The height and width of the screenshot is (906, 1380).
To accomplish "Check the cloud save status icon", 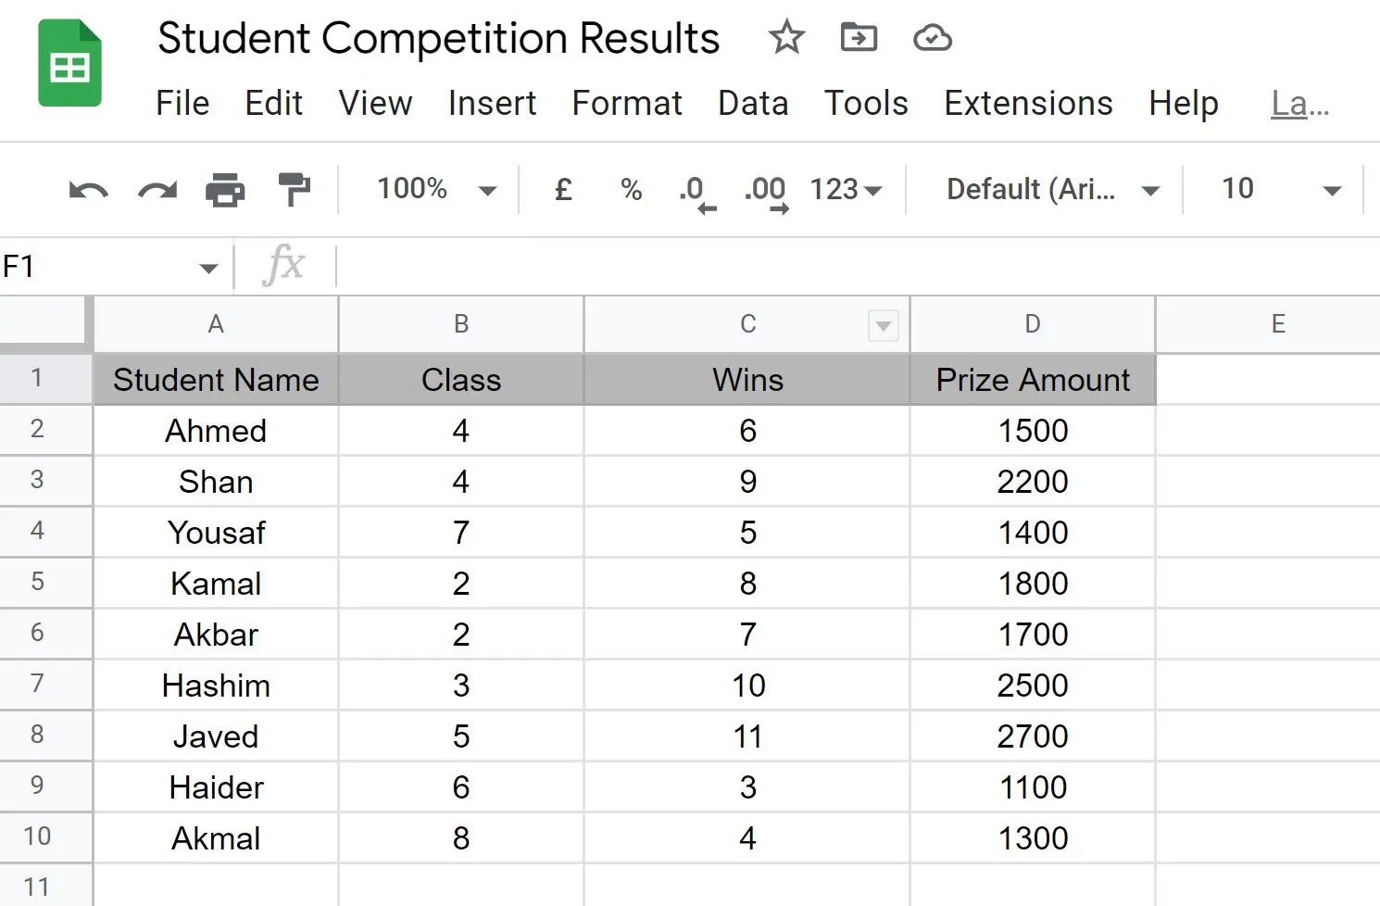I will 932,38.
